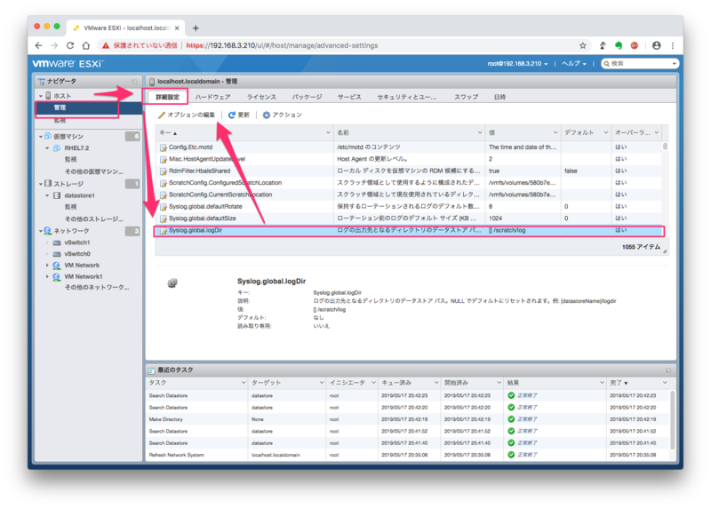
Task: Click the search magnifier icon
Action: [x=606, y=63]
